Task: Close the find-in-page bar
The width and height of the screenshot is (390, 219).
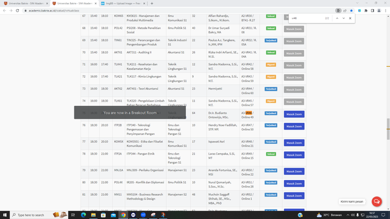Action: 350,18
